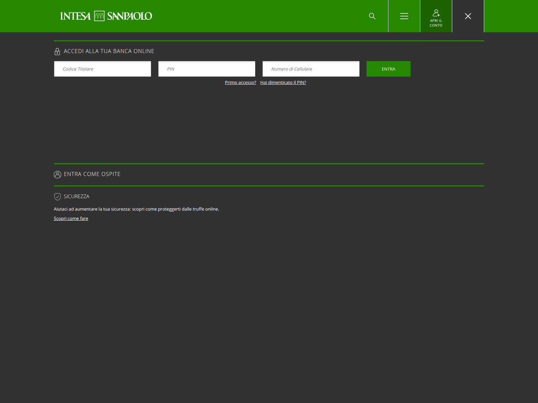
Task: Click the Intesa Sanpaolo logo text
Action: (129, 16)
